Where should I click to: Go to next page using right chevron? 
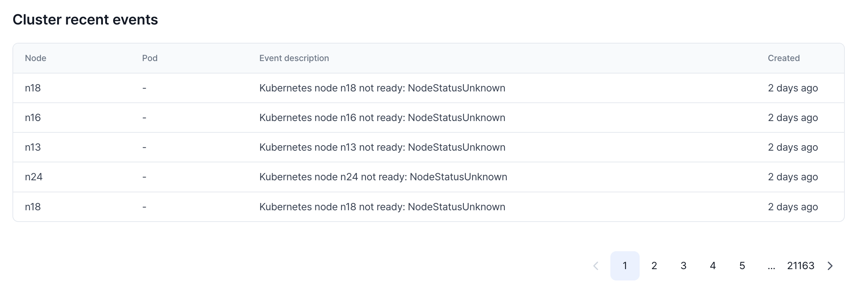pyautogui.click(x=830, y=266)
